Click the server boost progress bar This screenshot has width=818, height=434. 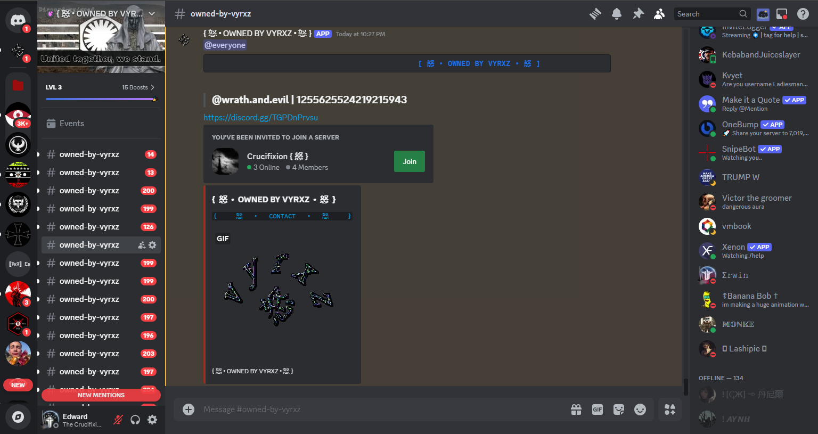[x=101, y=99]
